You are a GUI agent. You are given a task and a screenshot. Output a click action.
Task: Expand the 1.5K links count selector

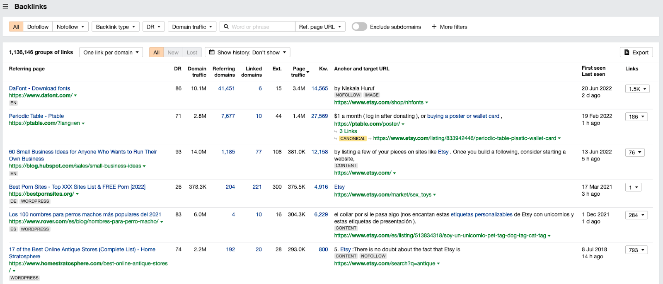click(x=637, y=89)
